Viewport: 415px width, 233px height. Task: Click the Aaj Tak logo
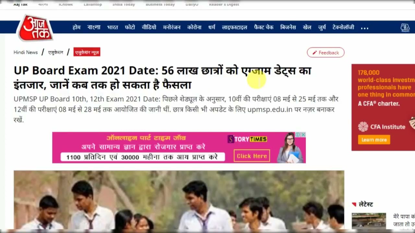pos(35,28)
